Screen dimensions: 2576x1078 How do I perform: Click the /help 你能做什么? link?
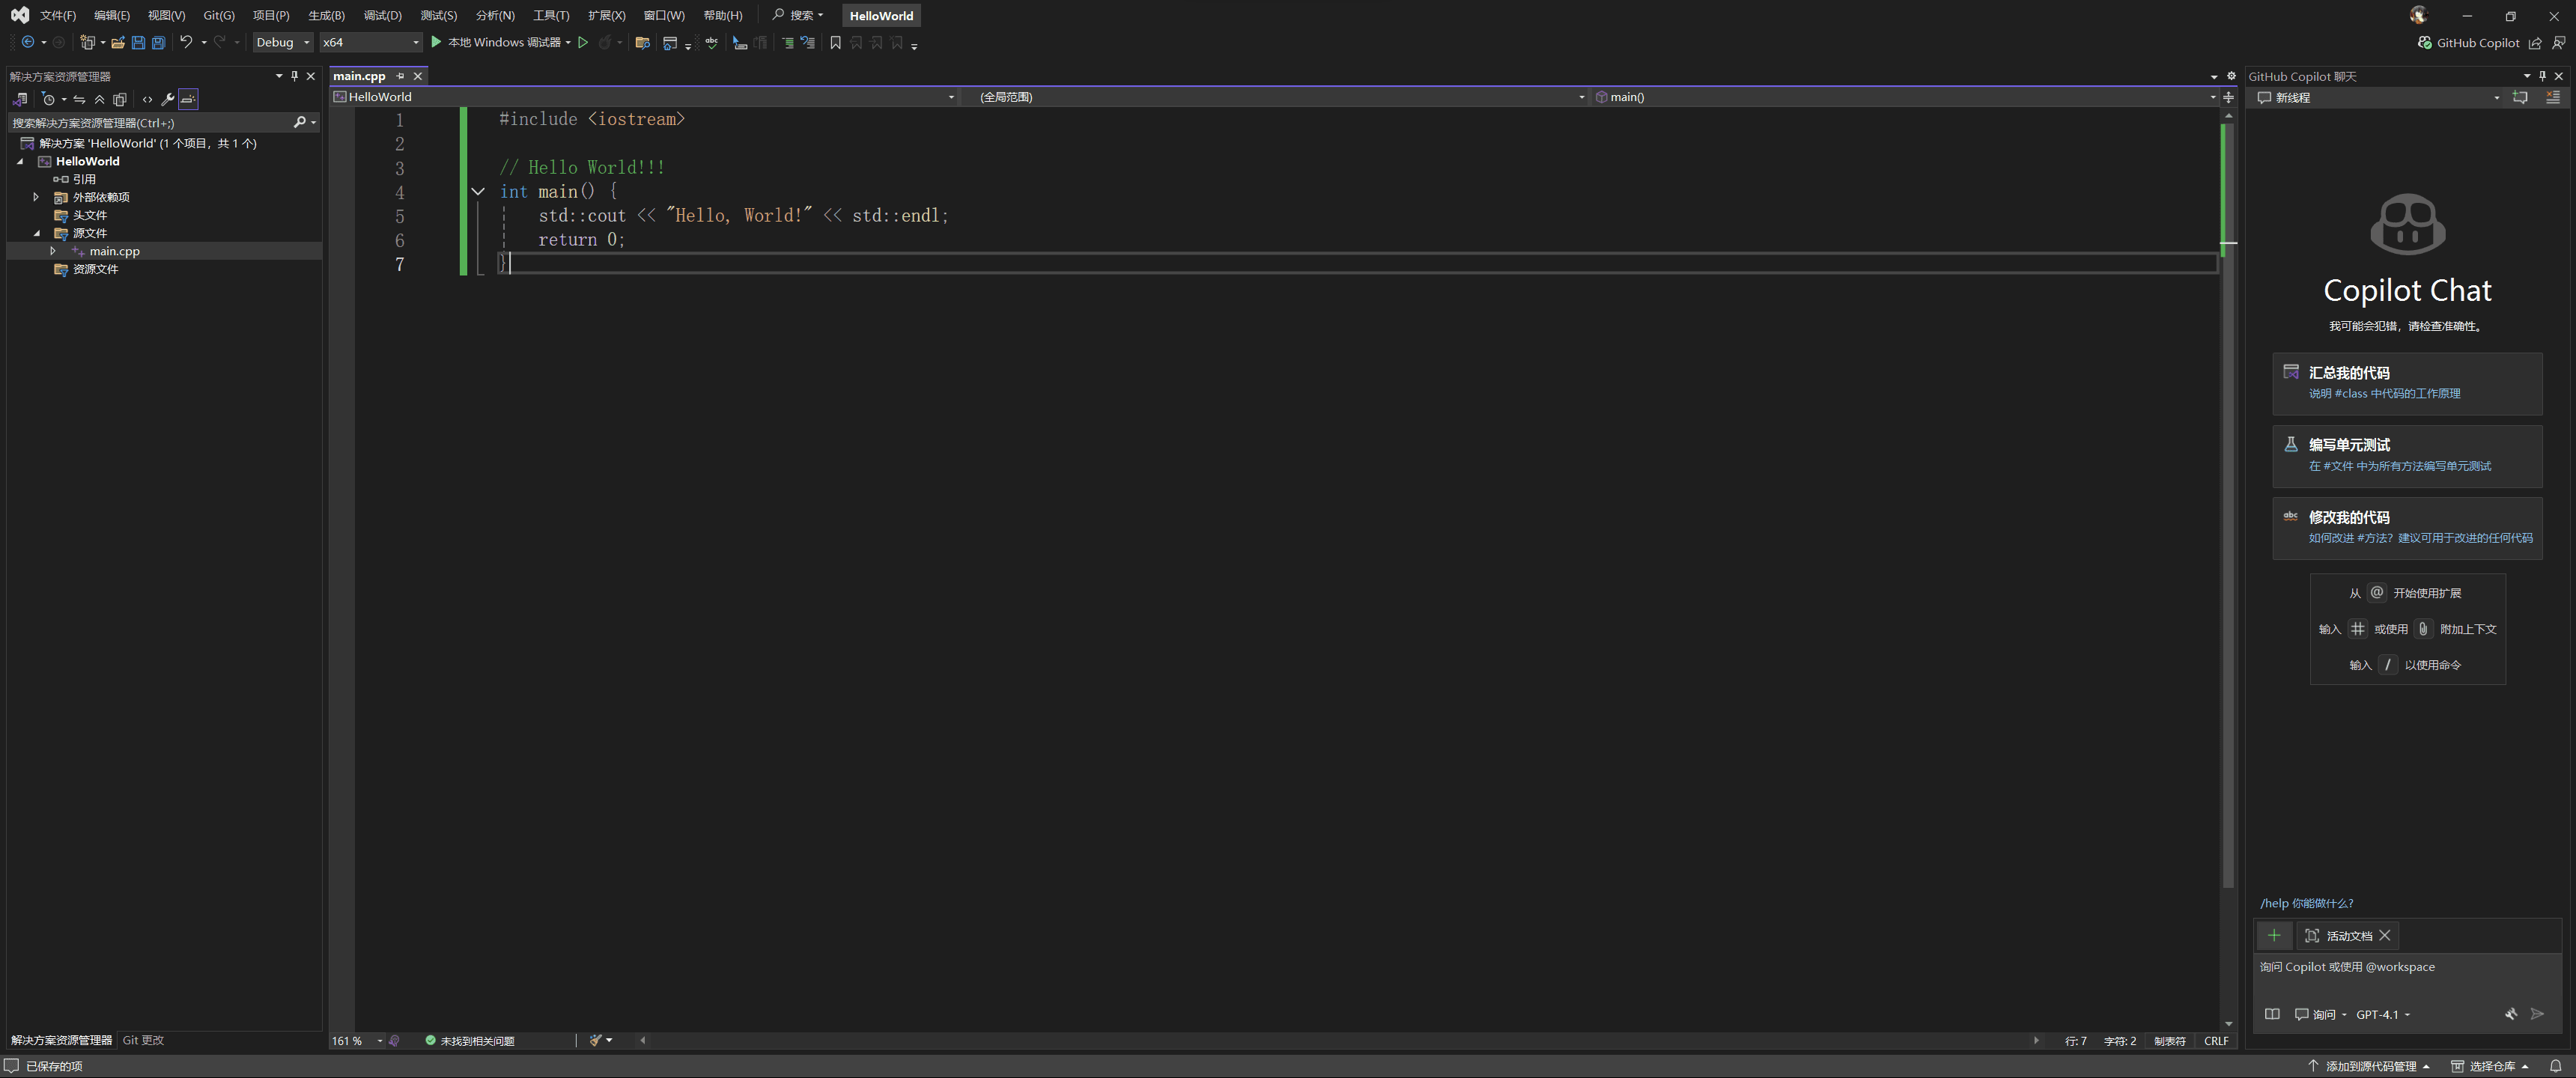(x=2306, y=903)
